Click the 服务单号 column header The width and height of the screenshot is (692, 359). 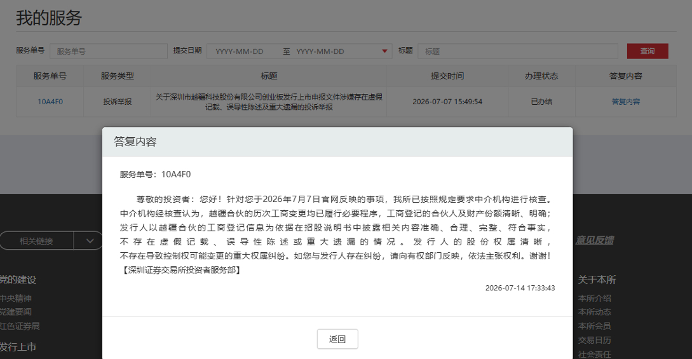point(50,76)
